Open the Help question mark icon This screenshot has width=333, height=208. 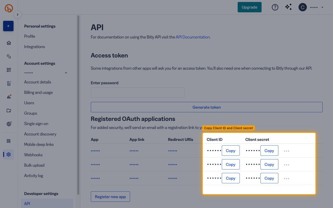click(275, 7)
